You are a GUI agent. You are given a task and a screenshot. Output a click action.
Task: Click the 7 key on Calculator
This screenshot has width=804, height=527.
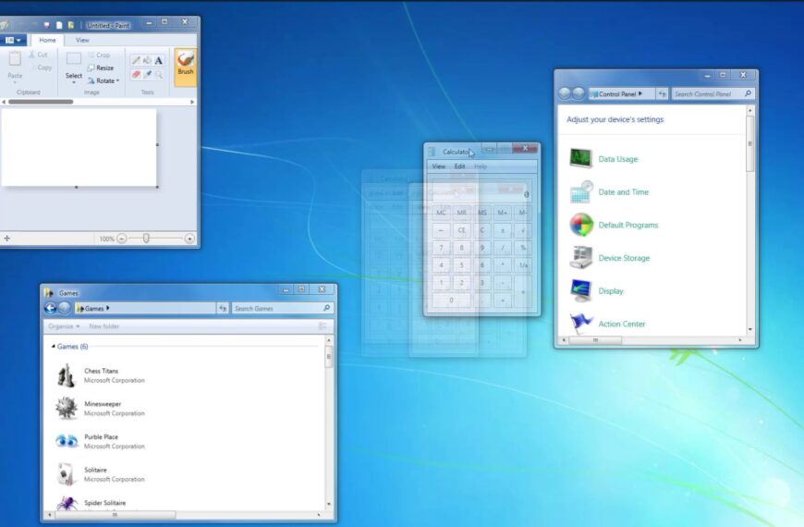441,248
